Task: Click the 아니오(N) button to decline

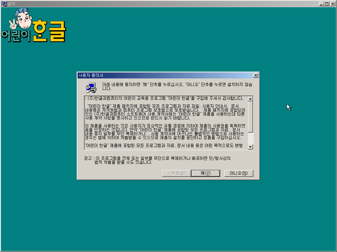Action: [x=239, y=173]
